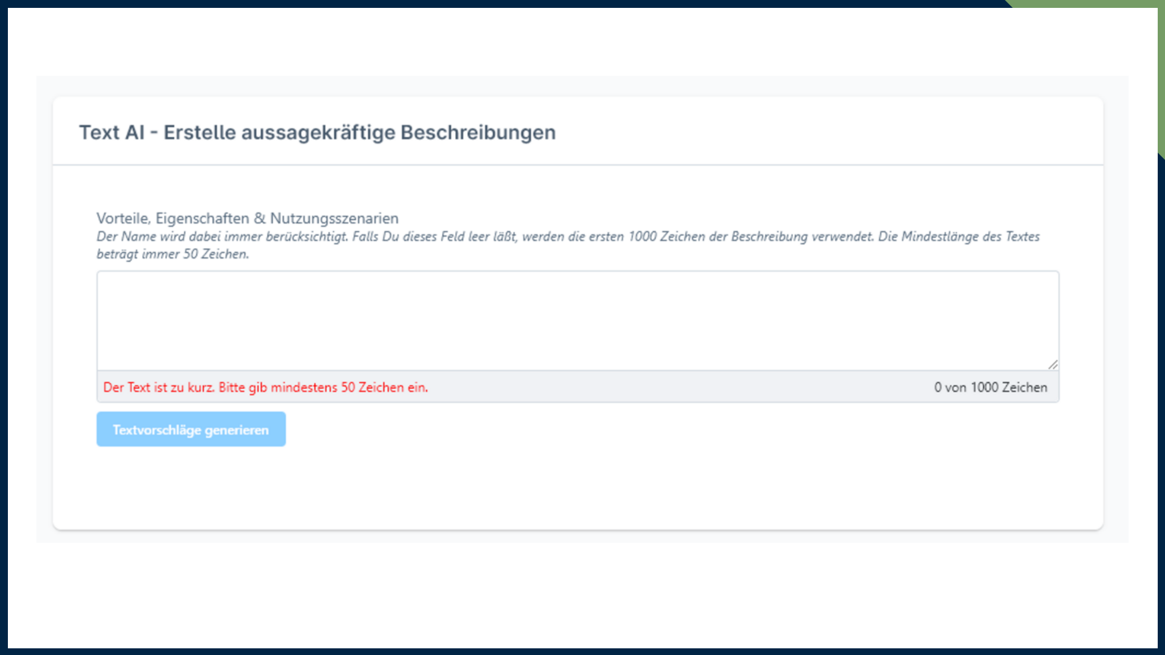Click the hint line beträgt immer 50 Zeichen

tap(172, 254)
